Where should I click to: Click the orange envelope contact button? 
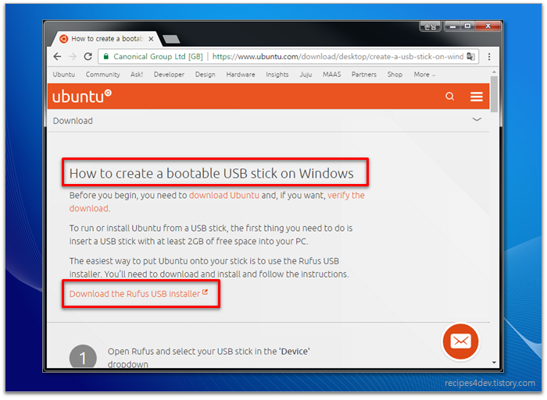point(460,342)
